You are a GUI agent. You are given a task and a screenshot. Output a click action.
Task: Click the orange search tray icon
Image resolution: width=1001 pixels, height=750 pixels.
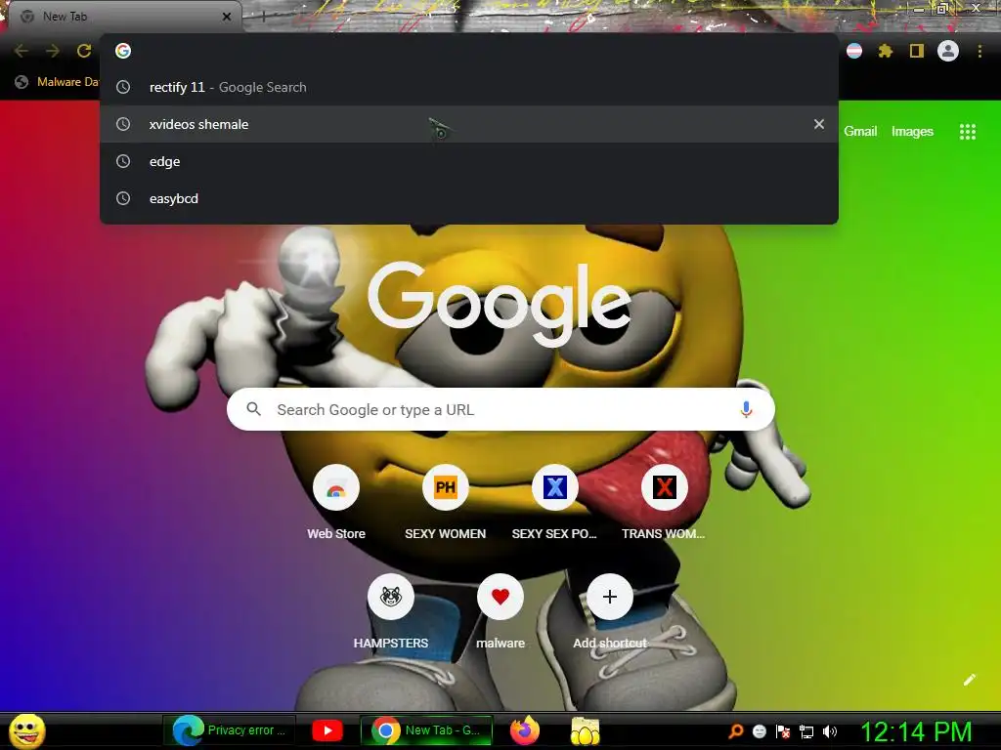pos(736,731)
